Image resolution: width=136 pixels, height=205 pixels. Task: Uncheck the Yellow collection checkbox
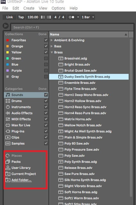[46, 52]
